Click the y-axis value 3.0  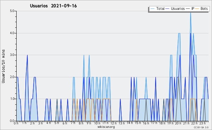click(12, 55)
